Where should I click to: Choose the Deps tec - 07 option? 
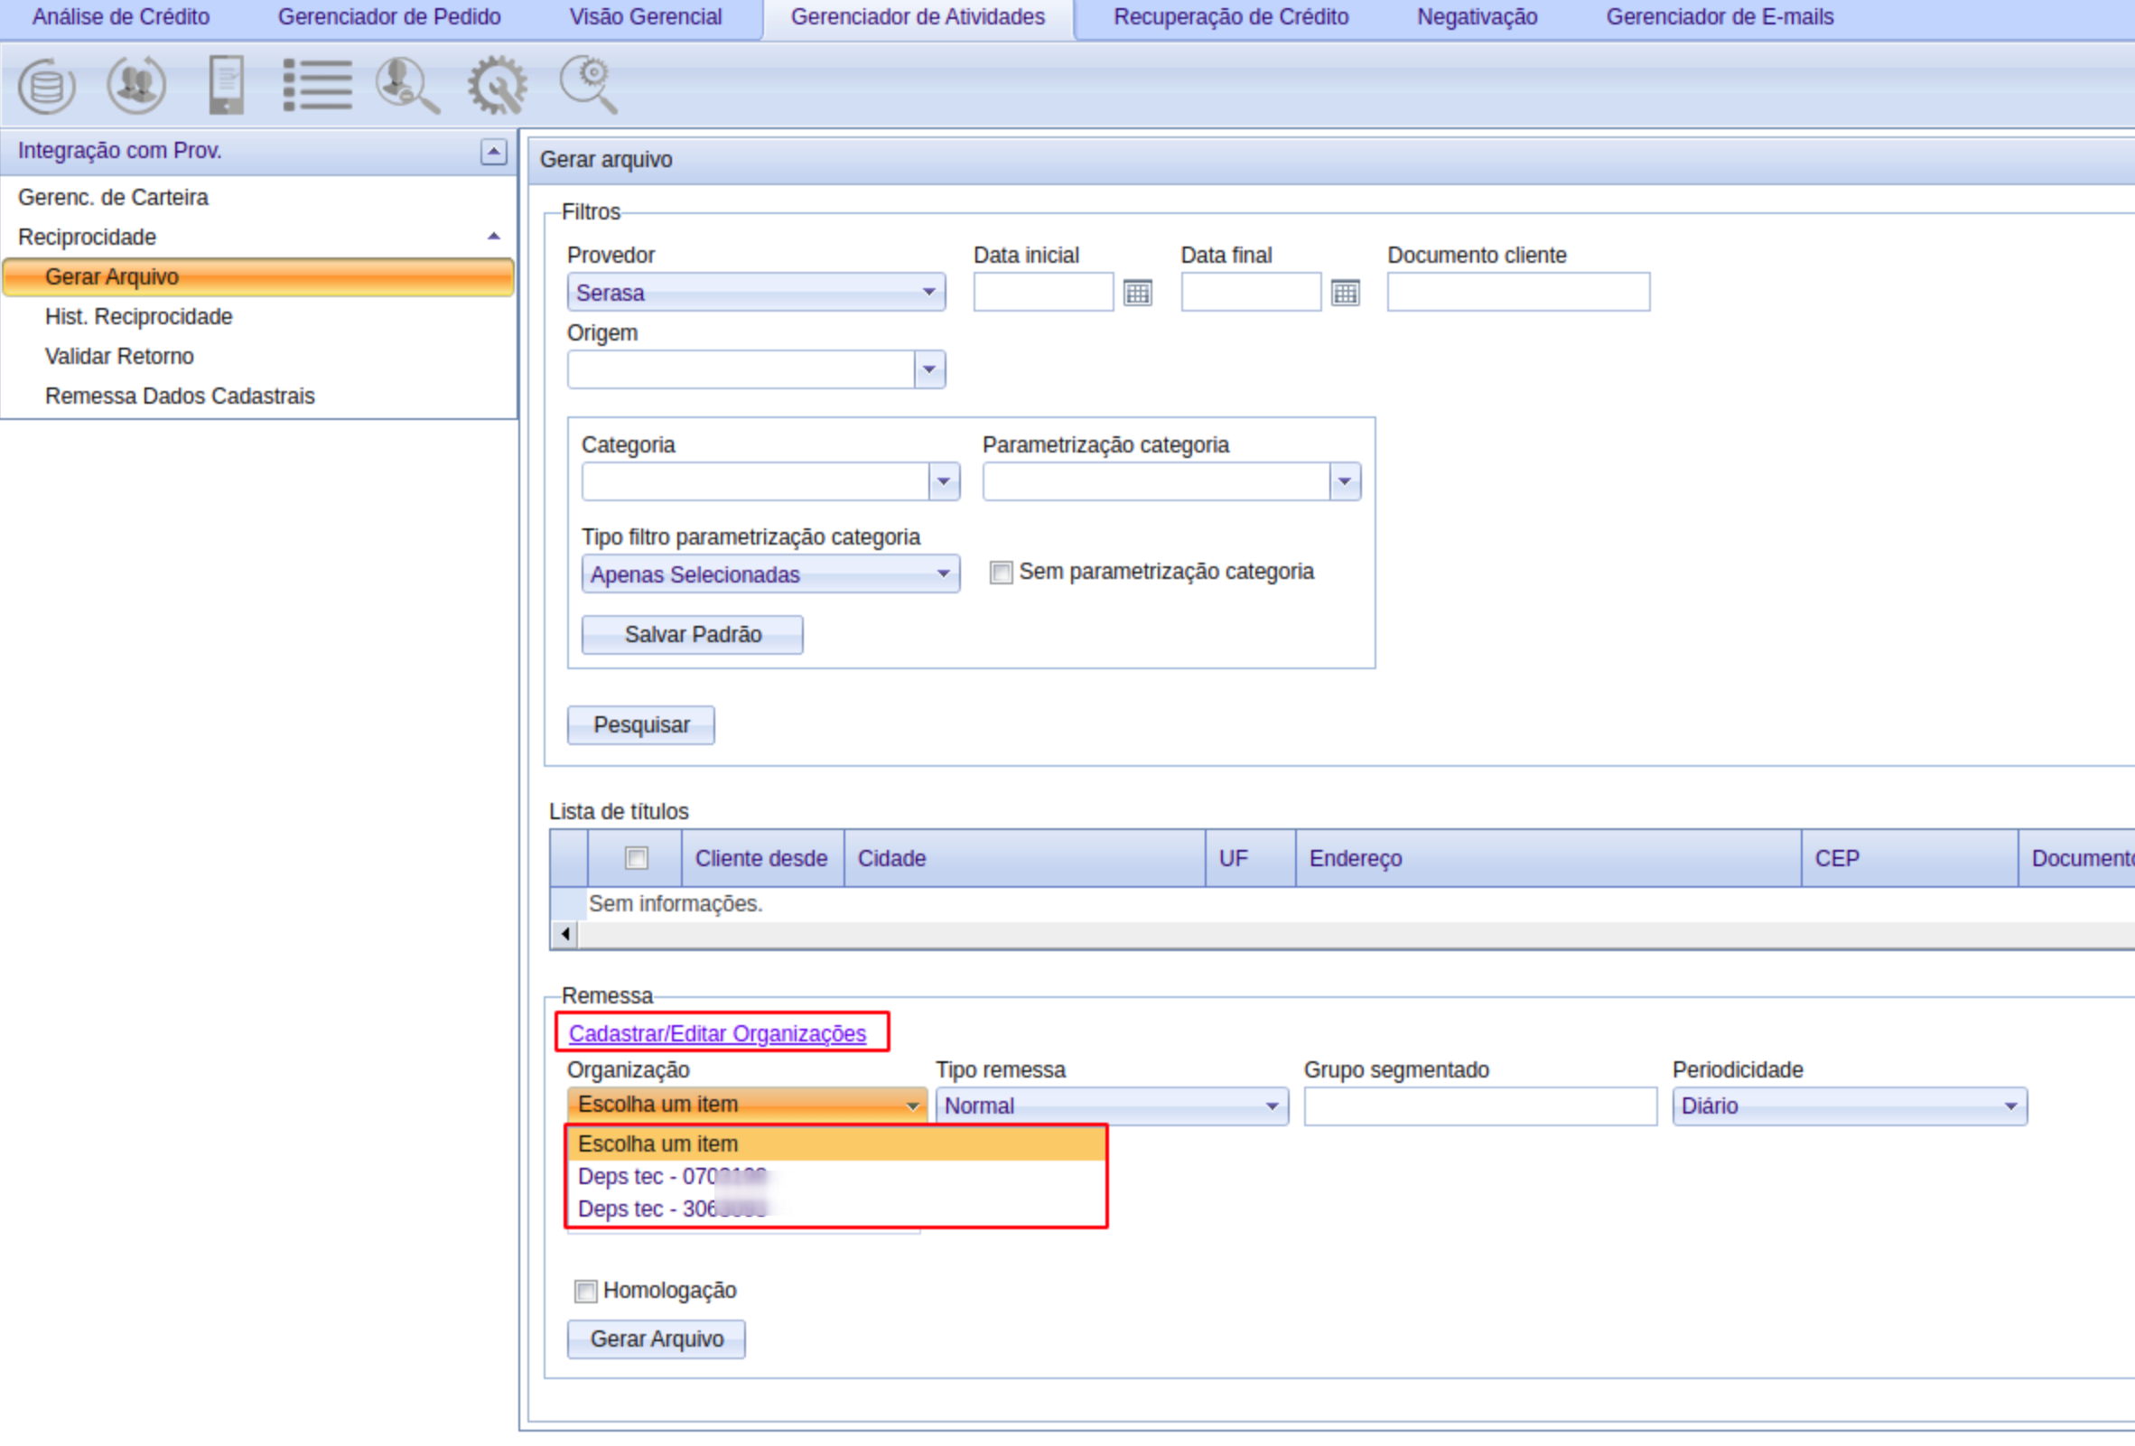(x=837, y=1177)
